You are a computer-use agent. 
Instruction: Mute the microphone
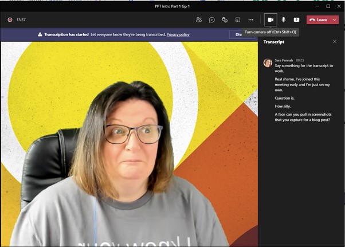click(283, 19)
